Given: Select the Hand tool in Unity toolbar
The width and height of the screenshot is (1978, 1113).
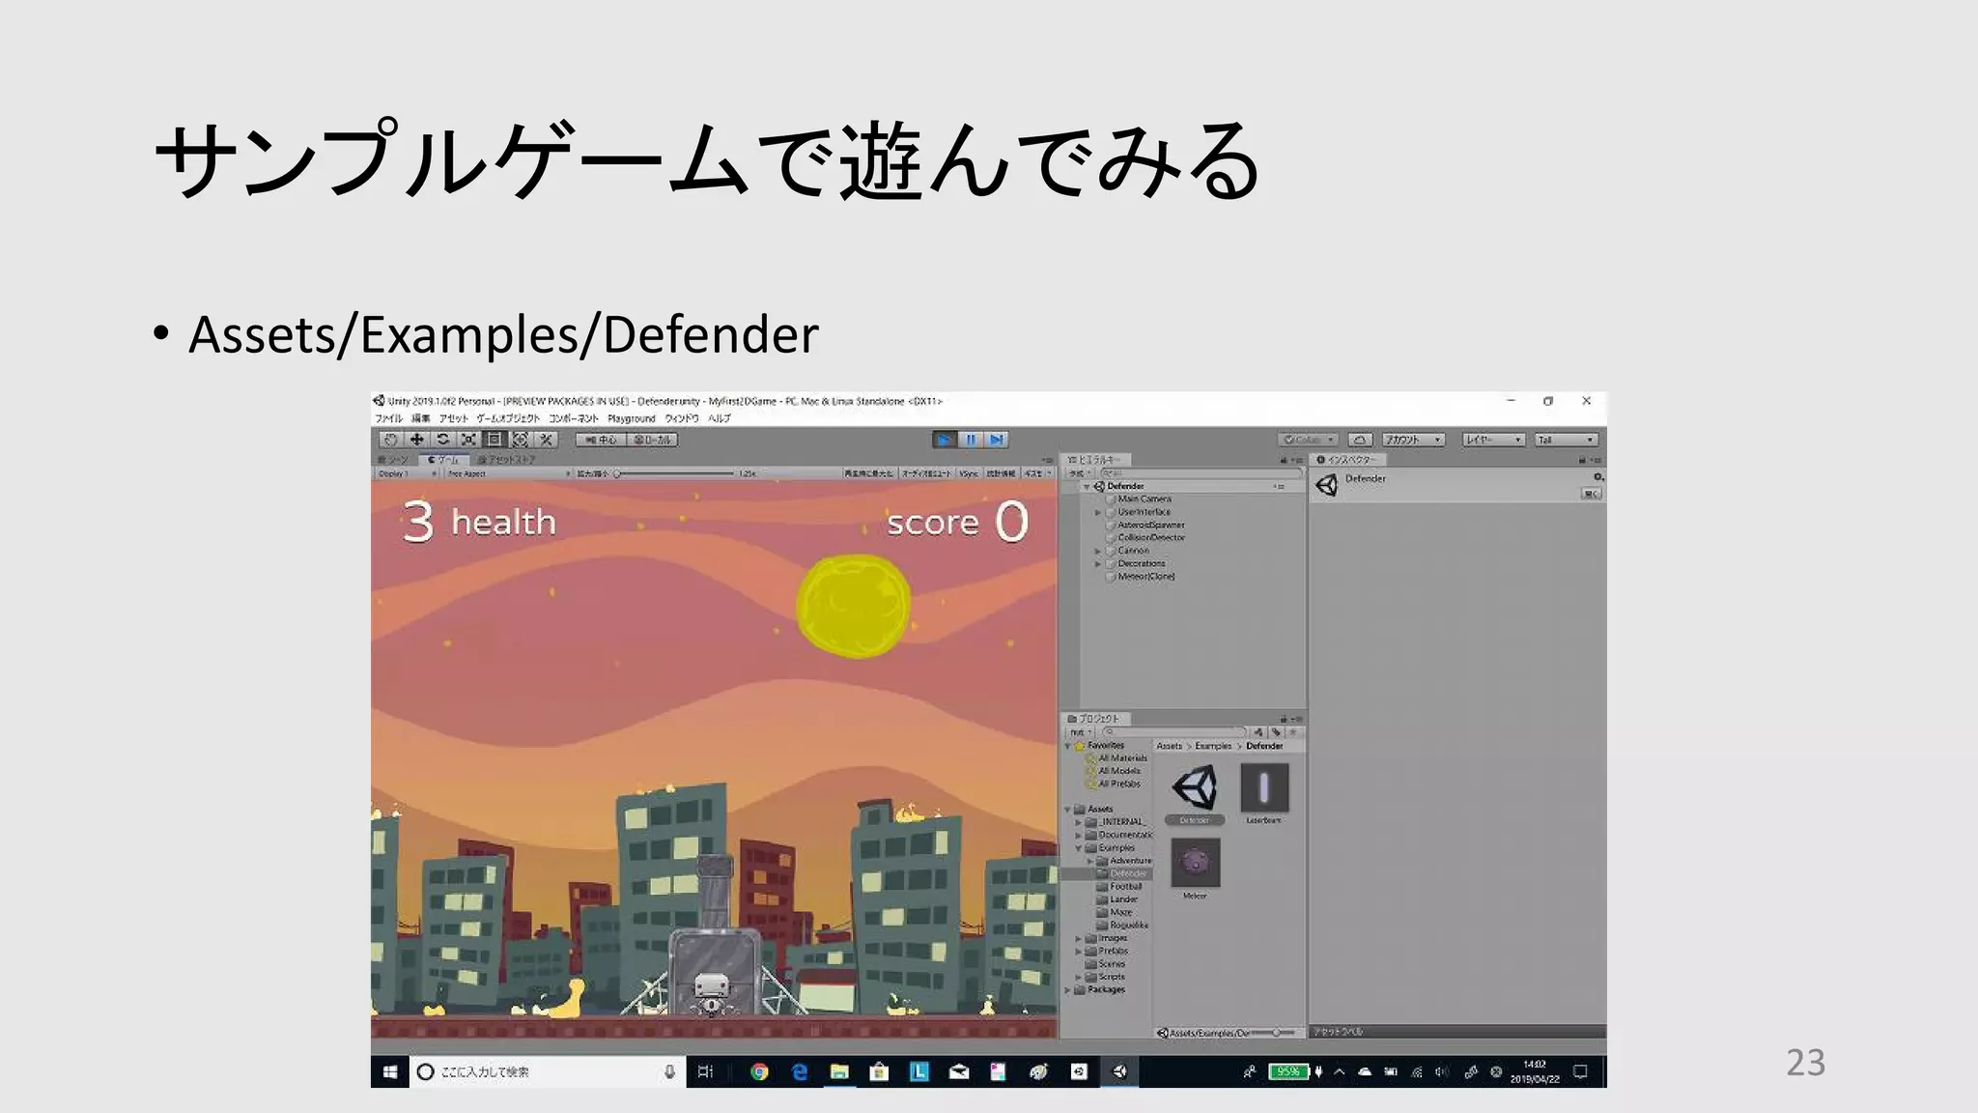Looking at the screenshot, I should coord(390,440).
